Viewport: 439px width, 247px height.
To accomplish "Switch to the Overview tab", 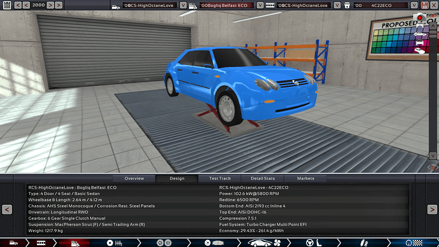I will point(134,178).
